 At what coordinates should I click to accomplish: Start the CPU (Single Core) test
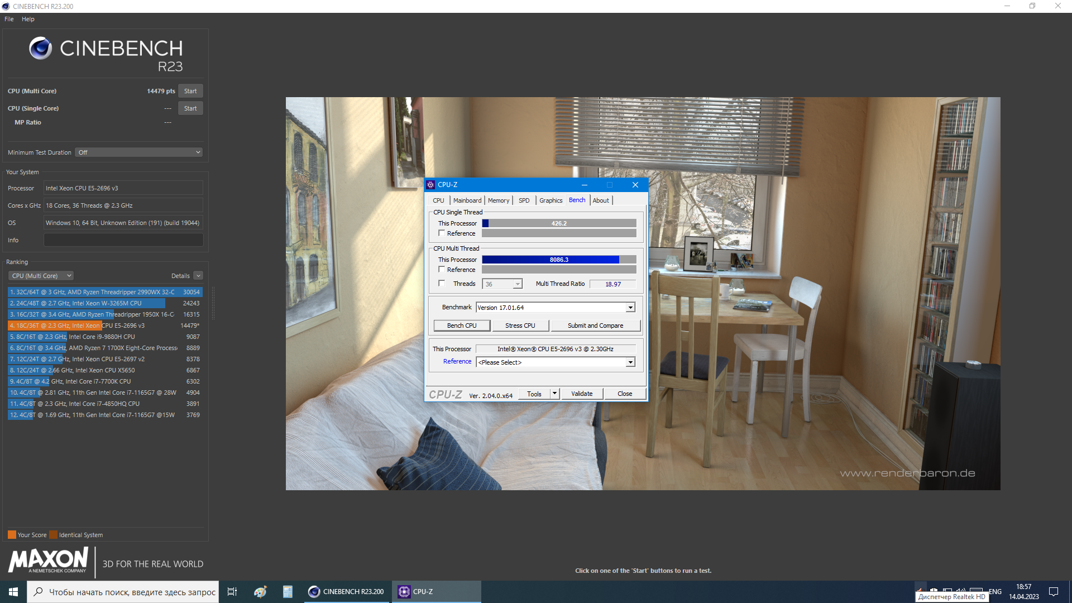tap(190, 108)
